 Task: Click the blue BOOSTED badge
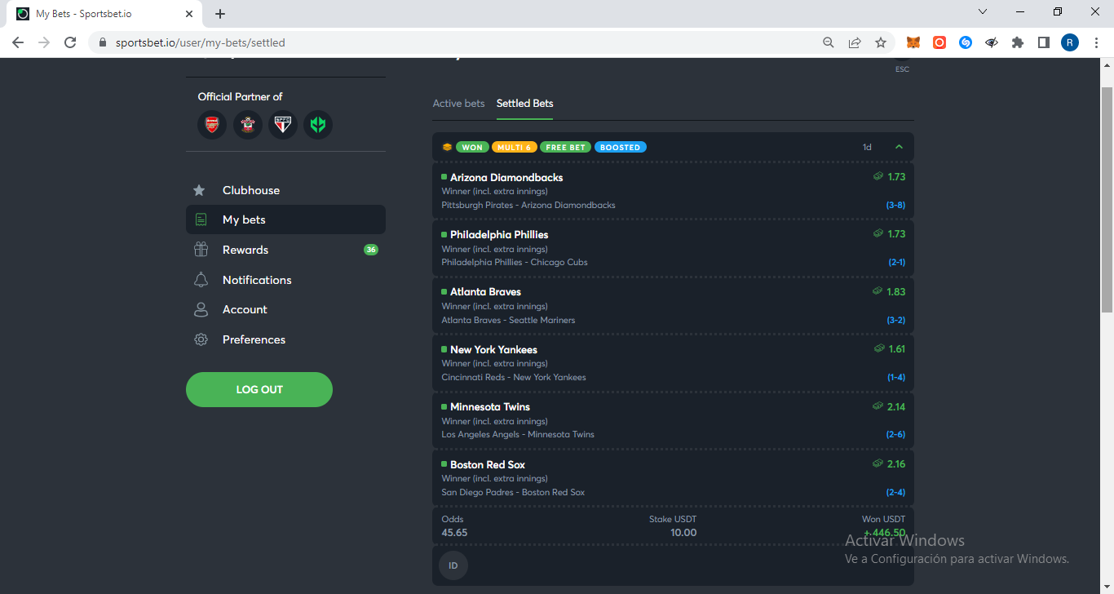(621, 148)
